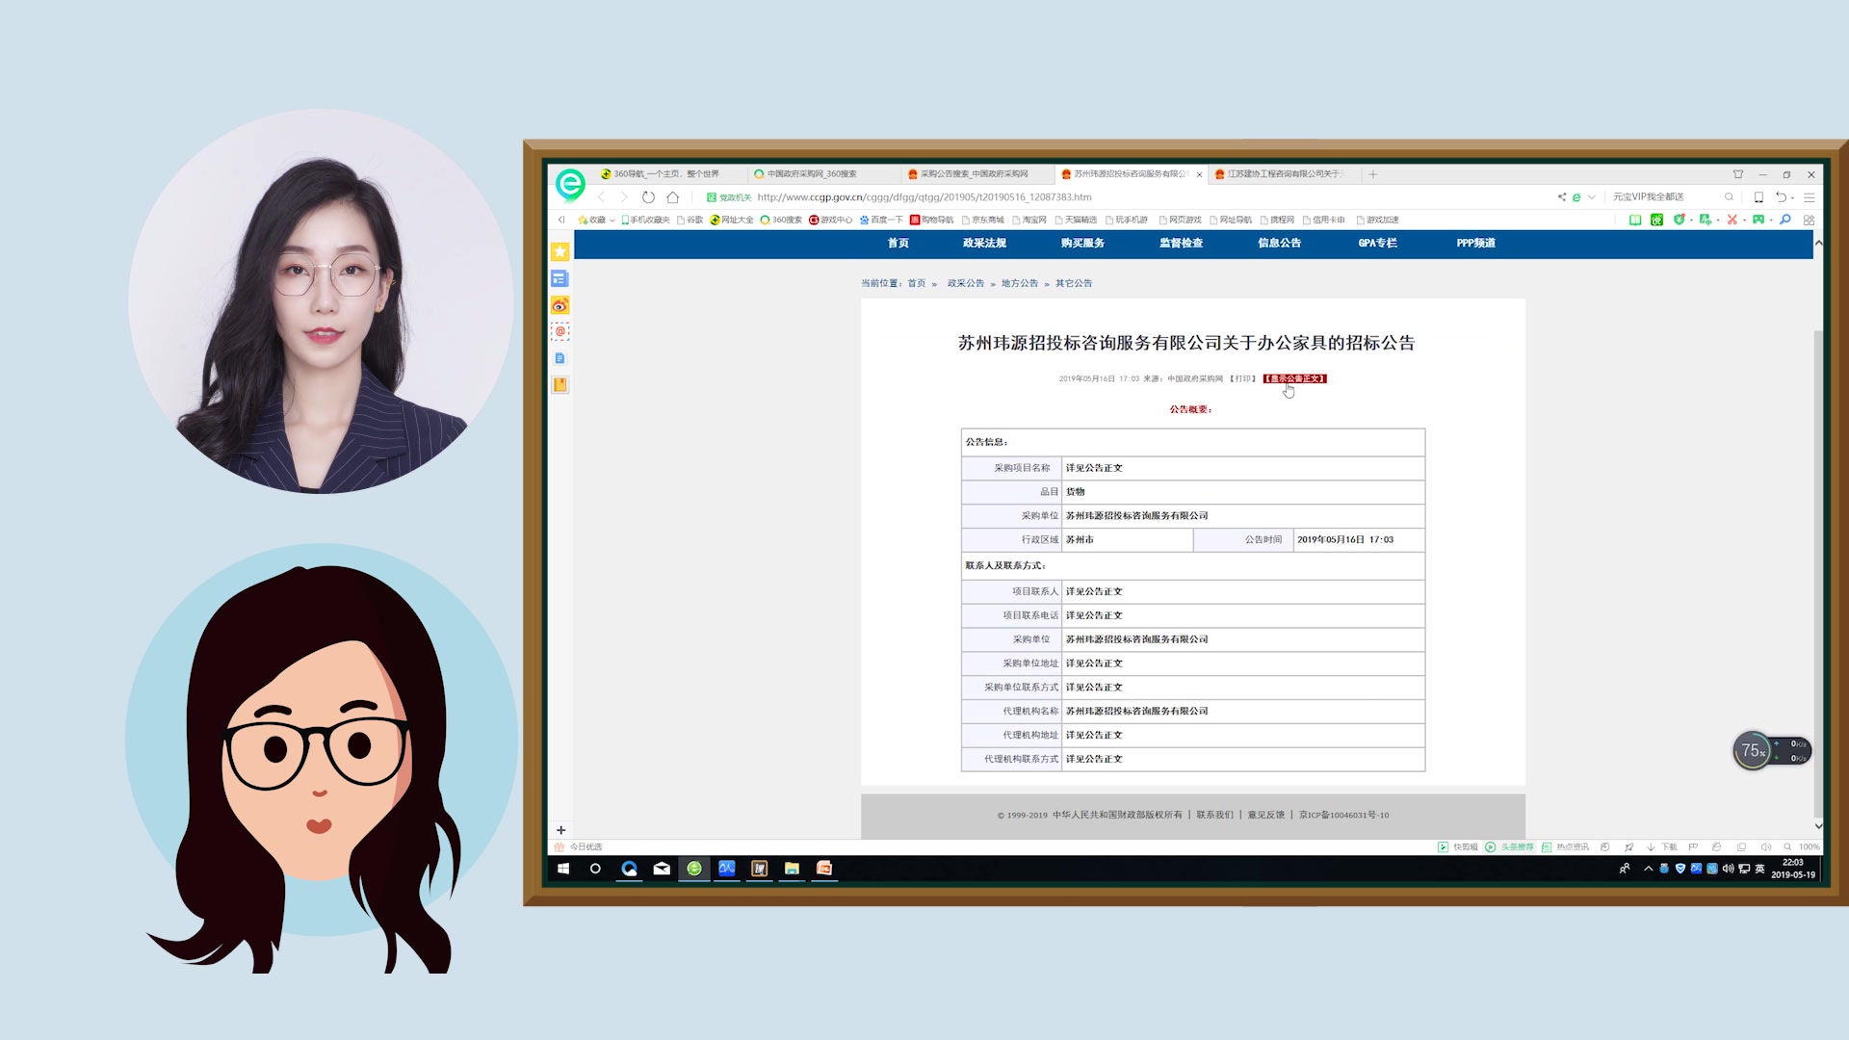Open the gamepad extension icon

coord(1758,220)
